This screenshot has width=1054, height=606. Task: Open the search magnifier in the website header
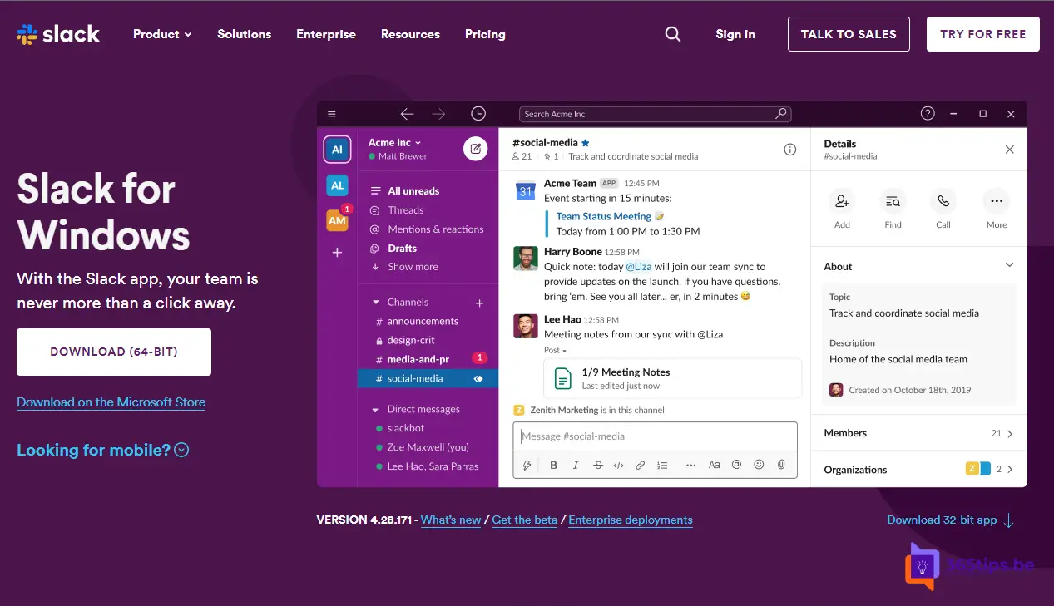pyautogui.click(x=672, y=34)
